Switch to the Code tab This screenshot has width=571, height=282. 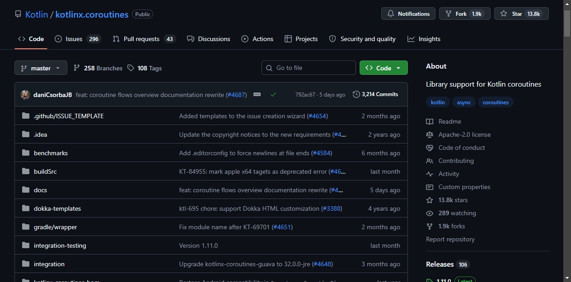point(31,39)
